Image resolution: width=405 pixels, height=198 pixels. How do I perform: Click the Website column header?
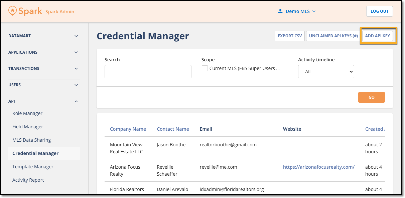point(292,129)
